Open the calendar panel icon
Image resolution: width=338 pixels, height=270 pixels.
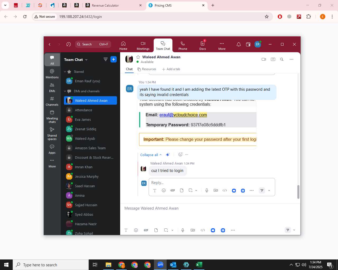pyautogui.click(x=248, y=44)
